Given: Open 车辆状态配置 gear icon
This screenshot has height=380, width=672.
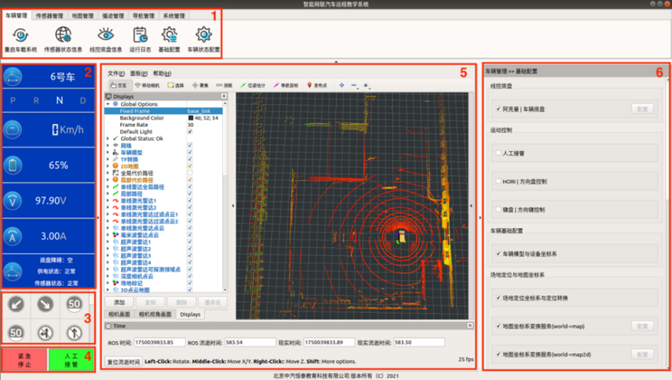Looking at the screenshot, I should (203, 35).
